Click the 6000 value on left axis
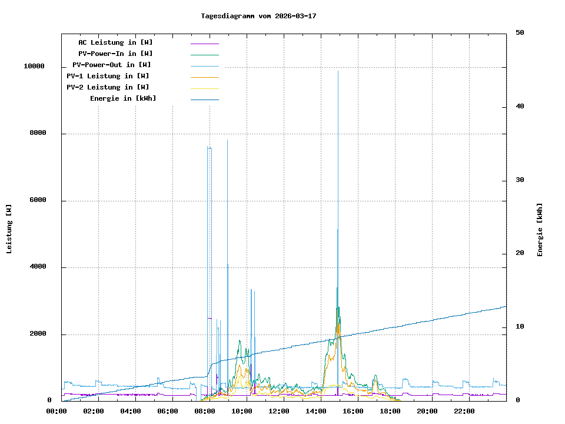The width and height of the screenshot is (565, 424). (x=36, y=200)
